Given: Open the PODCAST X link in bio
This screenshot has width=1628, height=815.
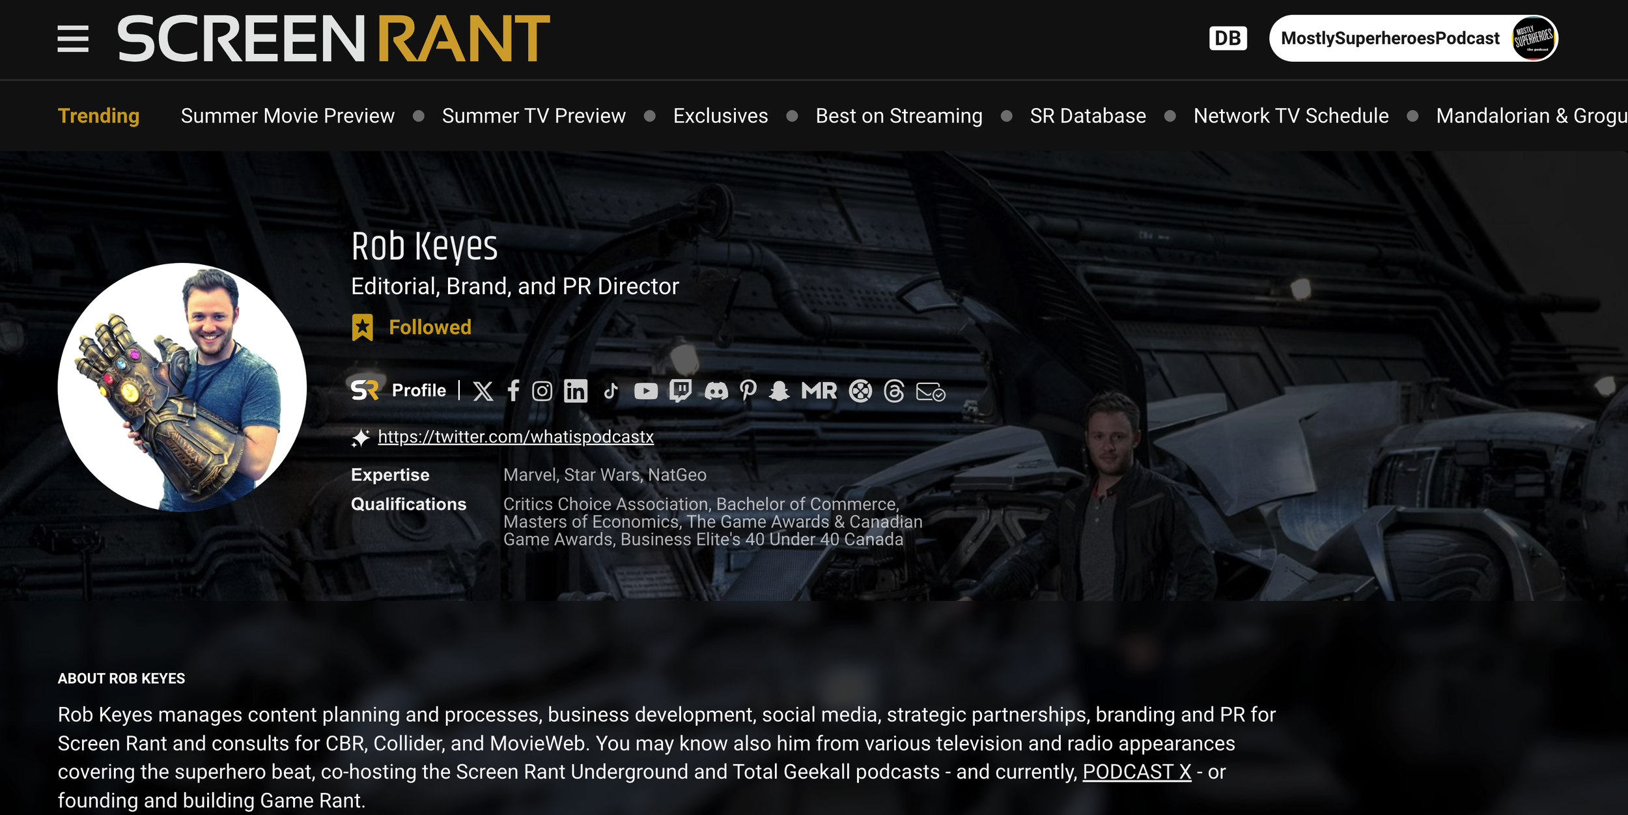Looking at the screenshot, I should click(1136, 772).
